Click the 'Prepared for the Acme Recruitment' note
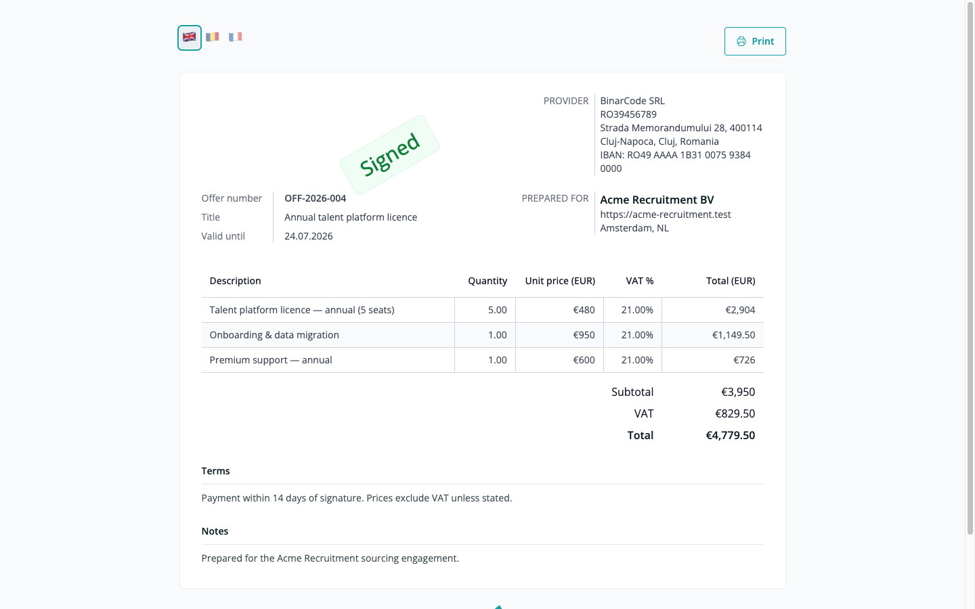Viewport: 975px width, 609px height. [330, 558]
